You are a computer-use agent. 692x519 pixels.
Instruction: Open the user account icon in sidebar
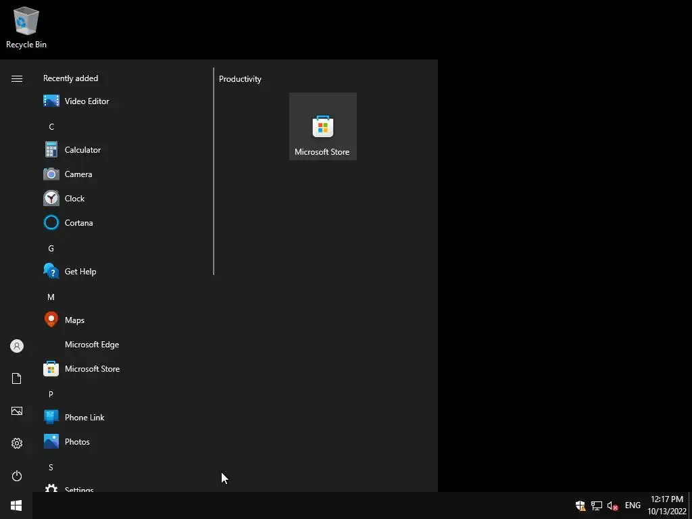click(17, 346)
